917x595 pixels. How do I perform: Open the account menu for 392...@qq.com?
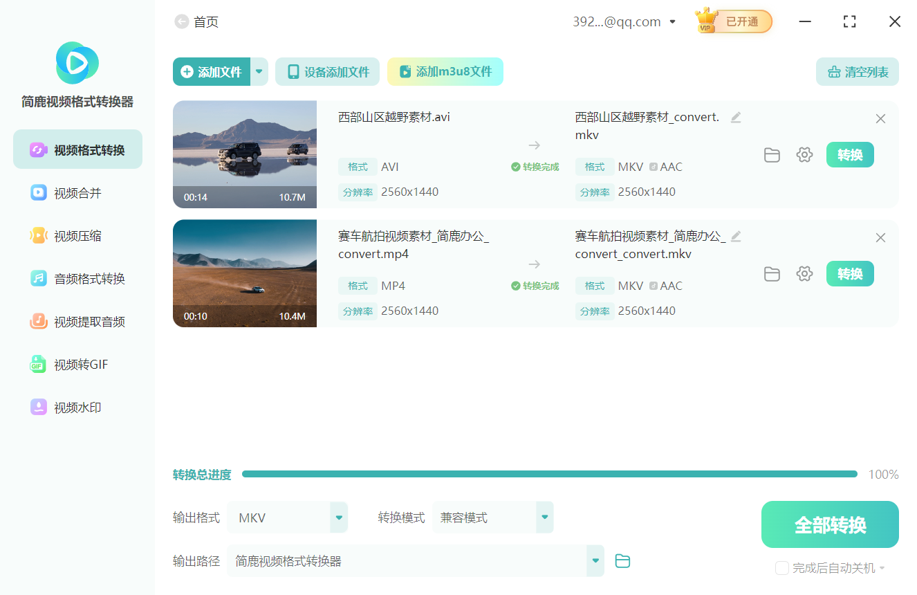(624, 21)
